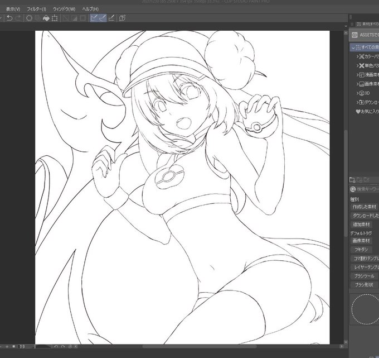Select the ブラシ形状 tag
The height and width of the screenshot is (358, 379).
click(363, 285)
